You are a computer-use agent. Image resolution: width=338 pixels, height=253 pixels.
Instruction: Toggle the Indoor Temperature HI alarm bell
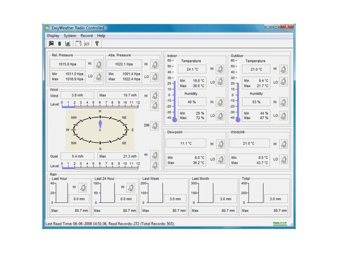coord(220,69)
